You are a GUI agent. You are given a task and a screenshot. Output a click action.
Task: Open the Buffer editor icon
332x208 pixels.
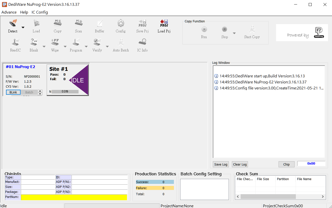[100, 23]
